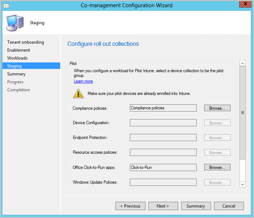Image resolution: width=254 pixels, height=218 pixels.
Task: Browse for Office Click-to-Run apps collection
Action: (217, 167)
